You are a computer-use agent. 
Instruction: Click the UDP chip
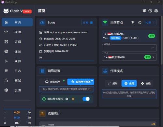pos(126,38)
